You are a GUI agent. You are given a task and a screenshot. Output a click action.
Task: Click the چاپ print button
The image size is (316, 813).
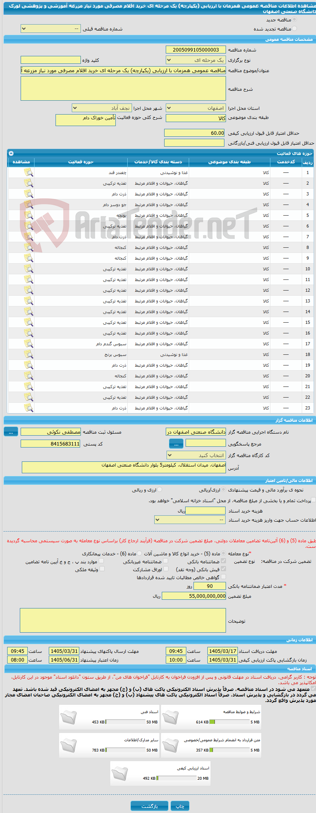point(180,806)
